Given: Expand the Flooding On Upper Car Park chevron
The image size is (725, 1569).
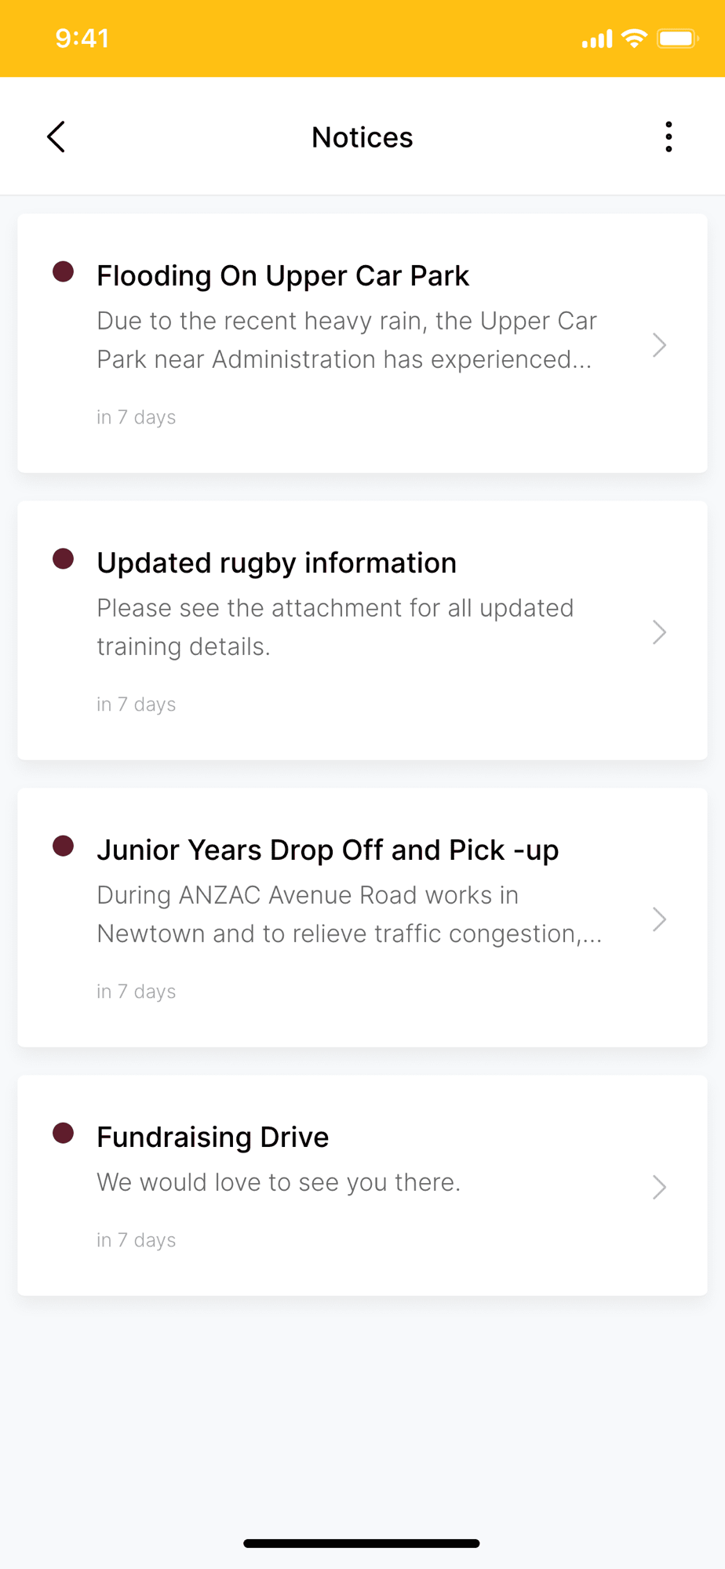Looking at the screenshot, I should pos(659,345).
